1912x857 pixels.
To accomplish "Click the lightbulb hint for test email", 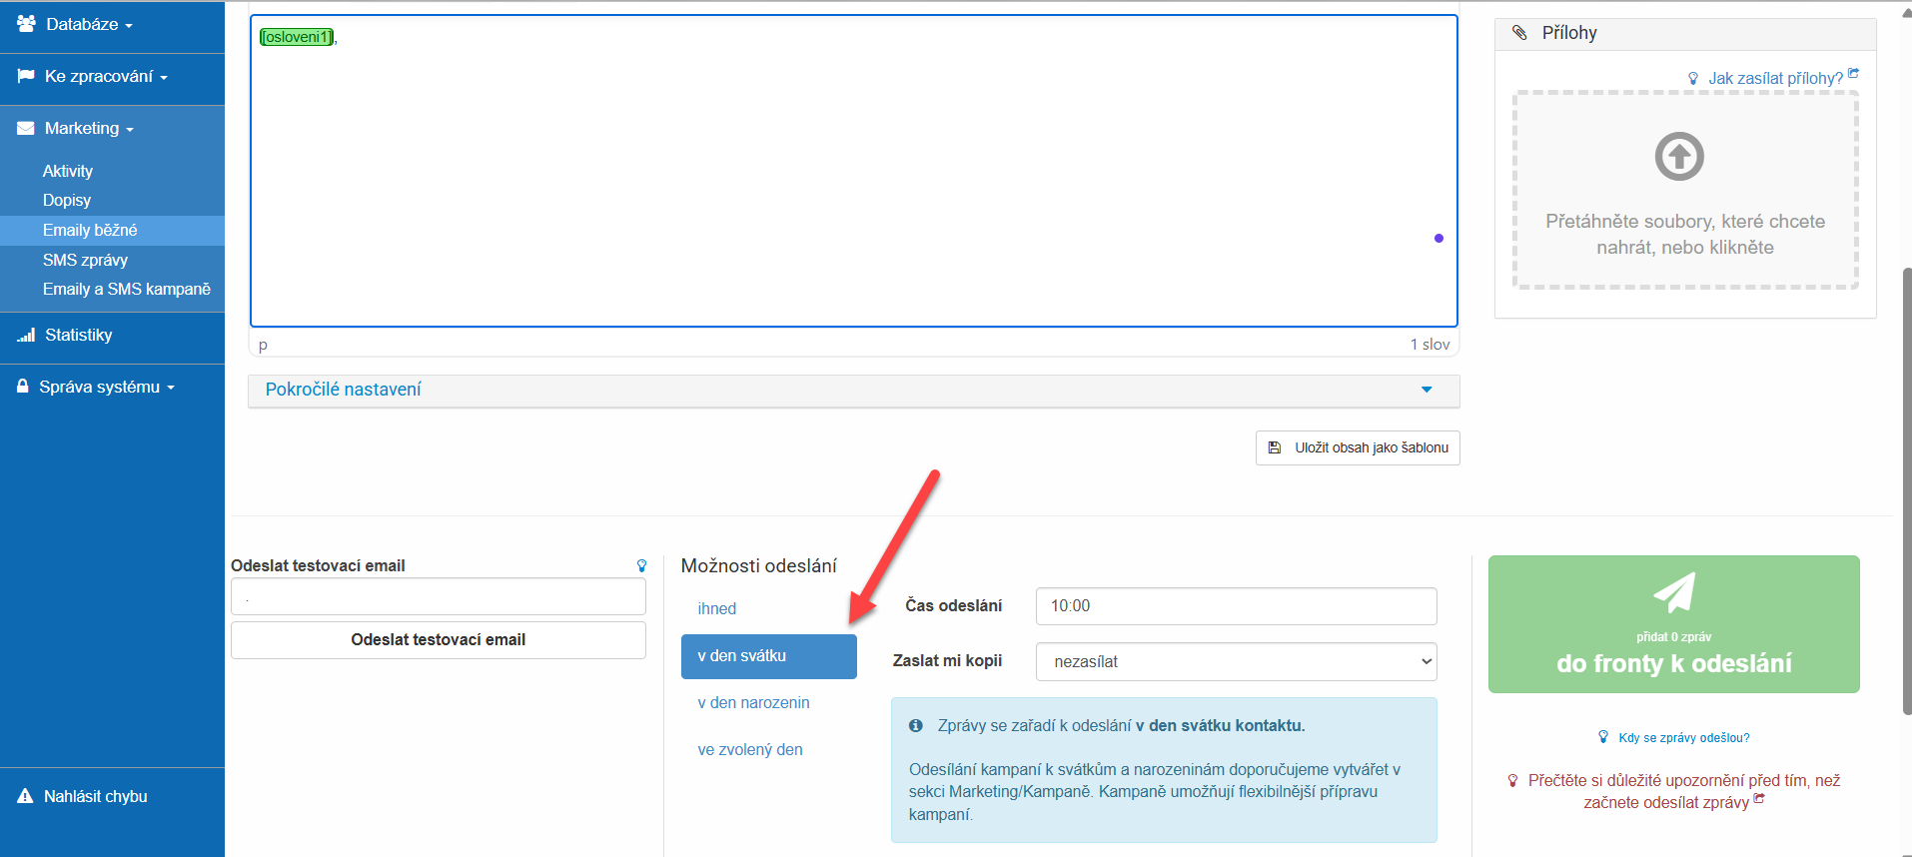I will tap(641, 566).
